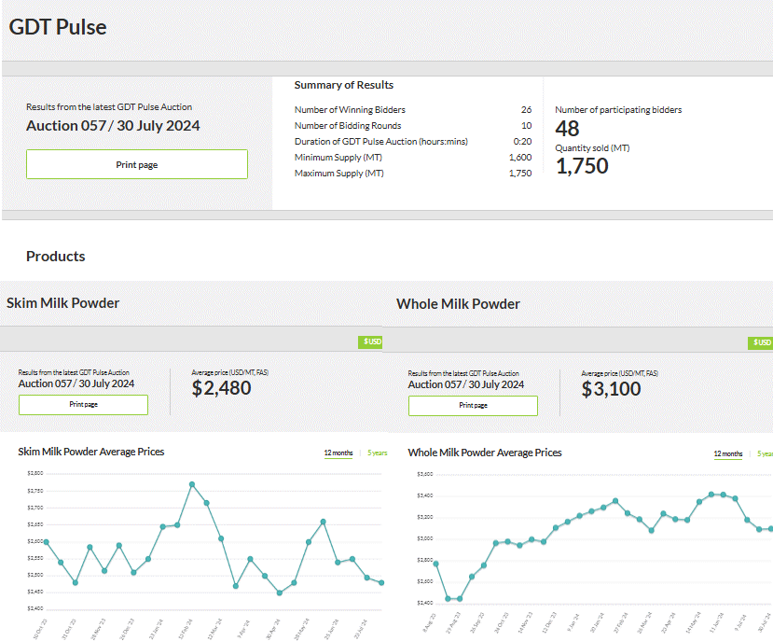Print the Skim Milk Powder auction results
Screen dimensions: 773x641
coord(83,405)
